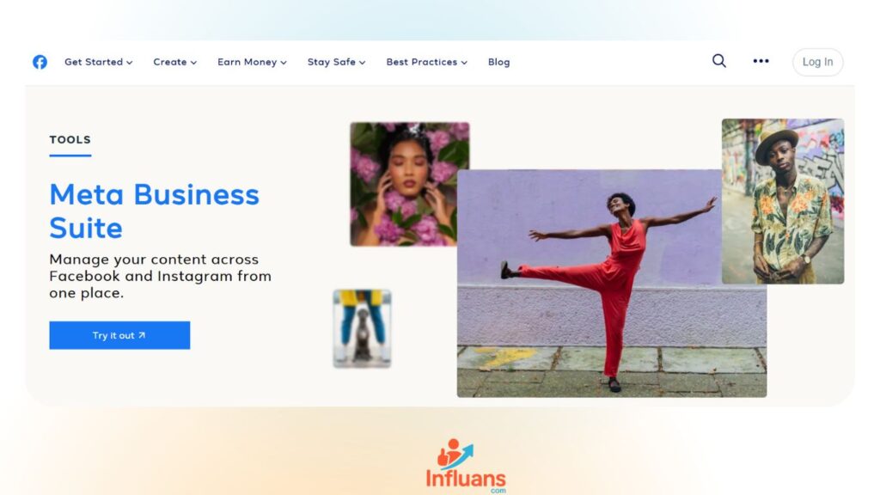Image resolution: width=880 pixels, height=495 pixels.
Task: Select the Earn Money menu label
Action: pos(247,62)
